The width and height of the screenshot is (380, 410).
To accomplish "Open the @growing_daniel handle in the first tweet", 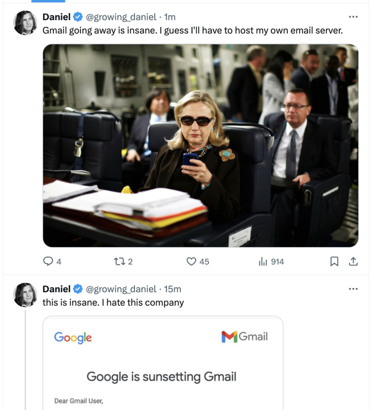I will (121, 17).
